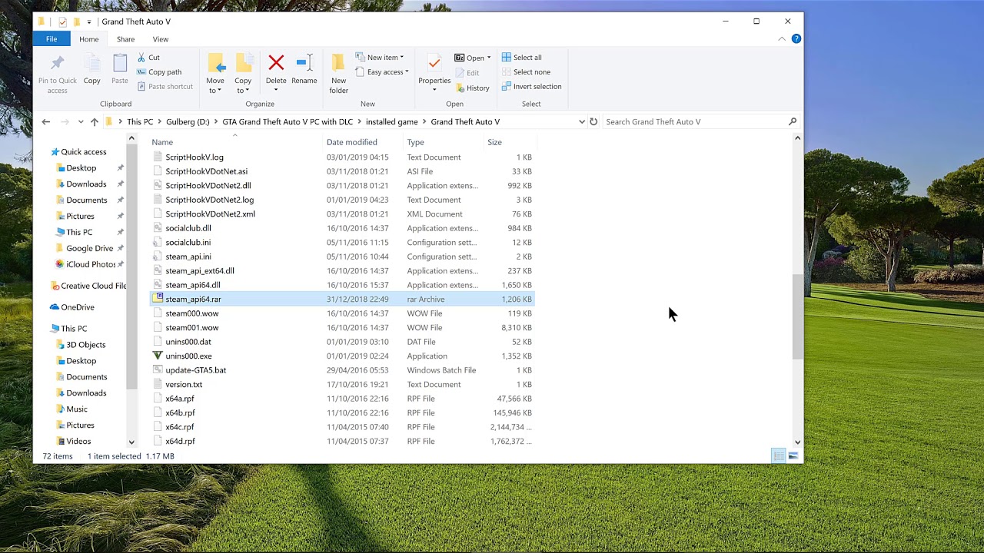The width and height of the screenshot is (984, 553).
Task: Click the Back navigation arrow
Action: pyautogui.click(x=46, y=121)
